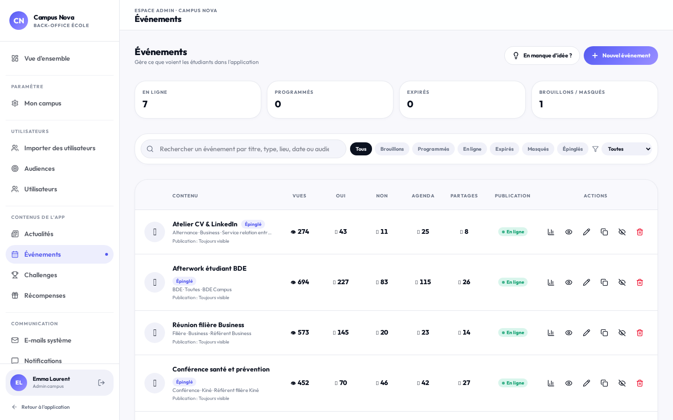Viewport: 673px width, 420px height.
Task: Select Événements in the sidebar
Action: click(x=59, y=254)
